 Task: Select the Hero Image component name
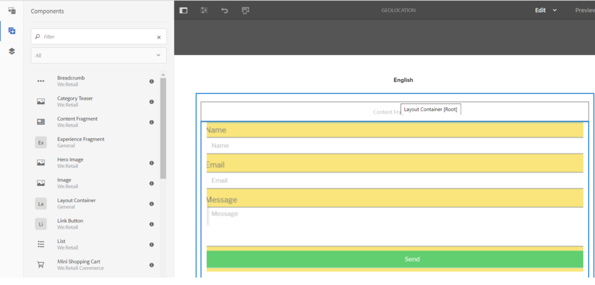[x=70, y=160]
